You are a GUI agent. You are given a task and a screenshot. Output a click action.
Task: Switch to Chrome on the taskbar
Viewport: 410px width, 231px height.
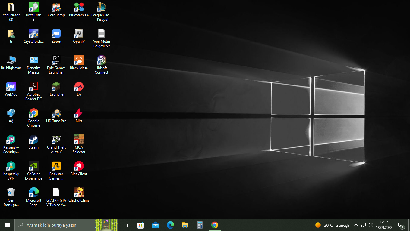click(x=214, y=225)
